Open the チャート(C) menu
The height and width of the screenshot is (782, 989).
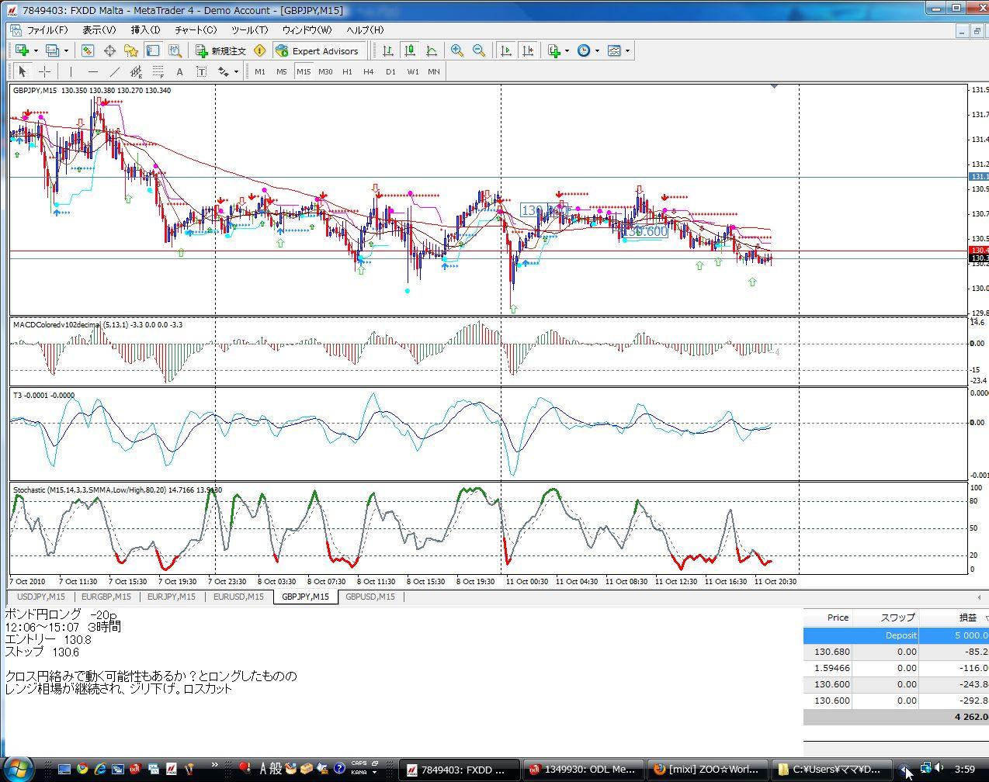click(196, 29)
